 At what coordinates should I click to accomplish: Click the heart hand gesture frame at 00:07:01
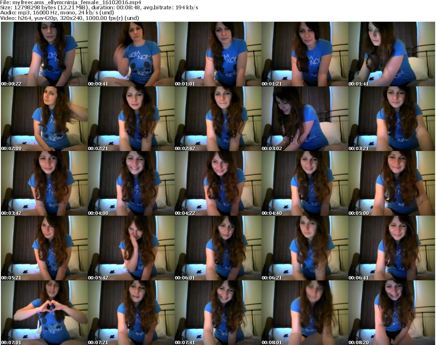(x=44, y=313)
